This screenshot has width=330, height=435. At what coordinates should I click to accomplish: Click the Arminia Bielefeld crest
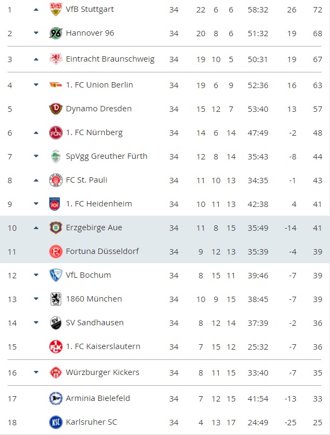coord(56,398)
